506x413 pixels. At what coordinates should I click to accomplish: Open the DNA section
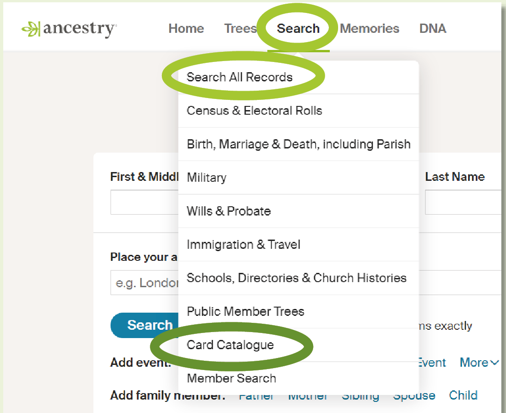click(432, 29)
